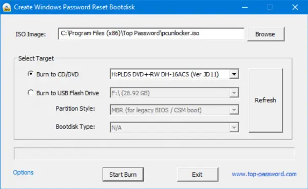Click inside the ISO Image path field
Screen dimensions: 308x189
pyautogui.click(x=151, y=33)
